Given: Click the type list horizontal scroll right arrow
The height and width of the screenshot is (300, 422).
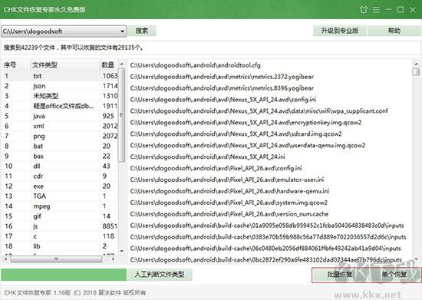Looking at the screenshot, I should [114, 259].
